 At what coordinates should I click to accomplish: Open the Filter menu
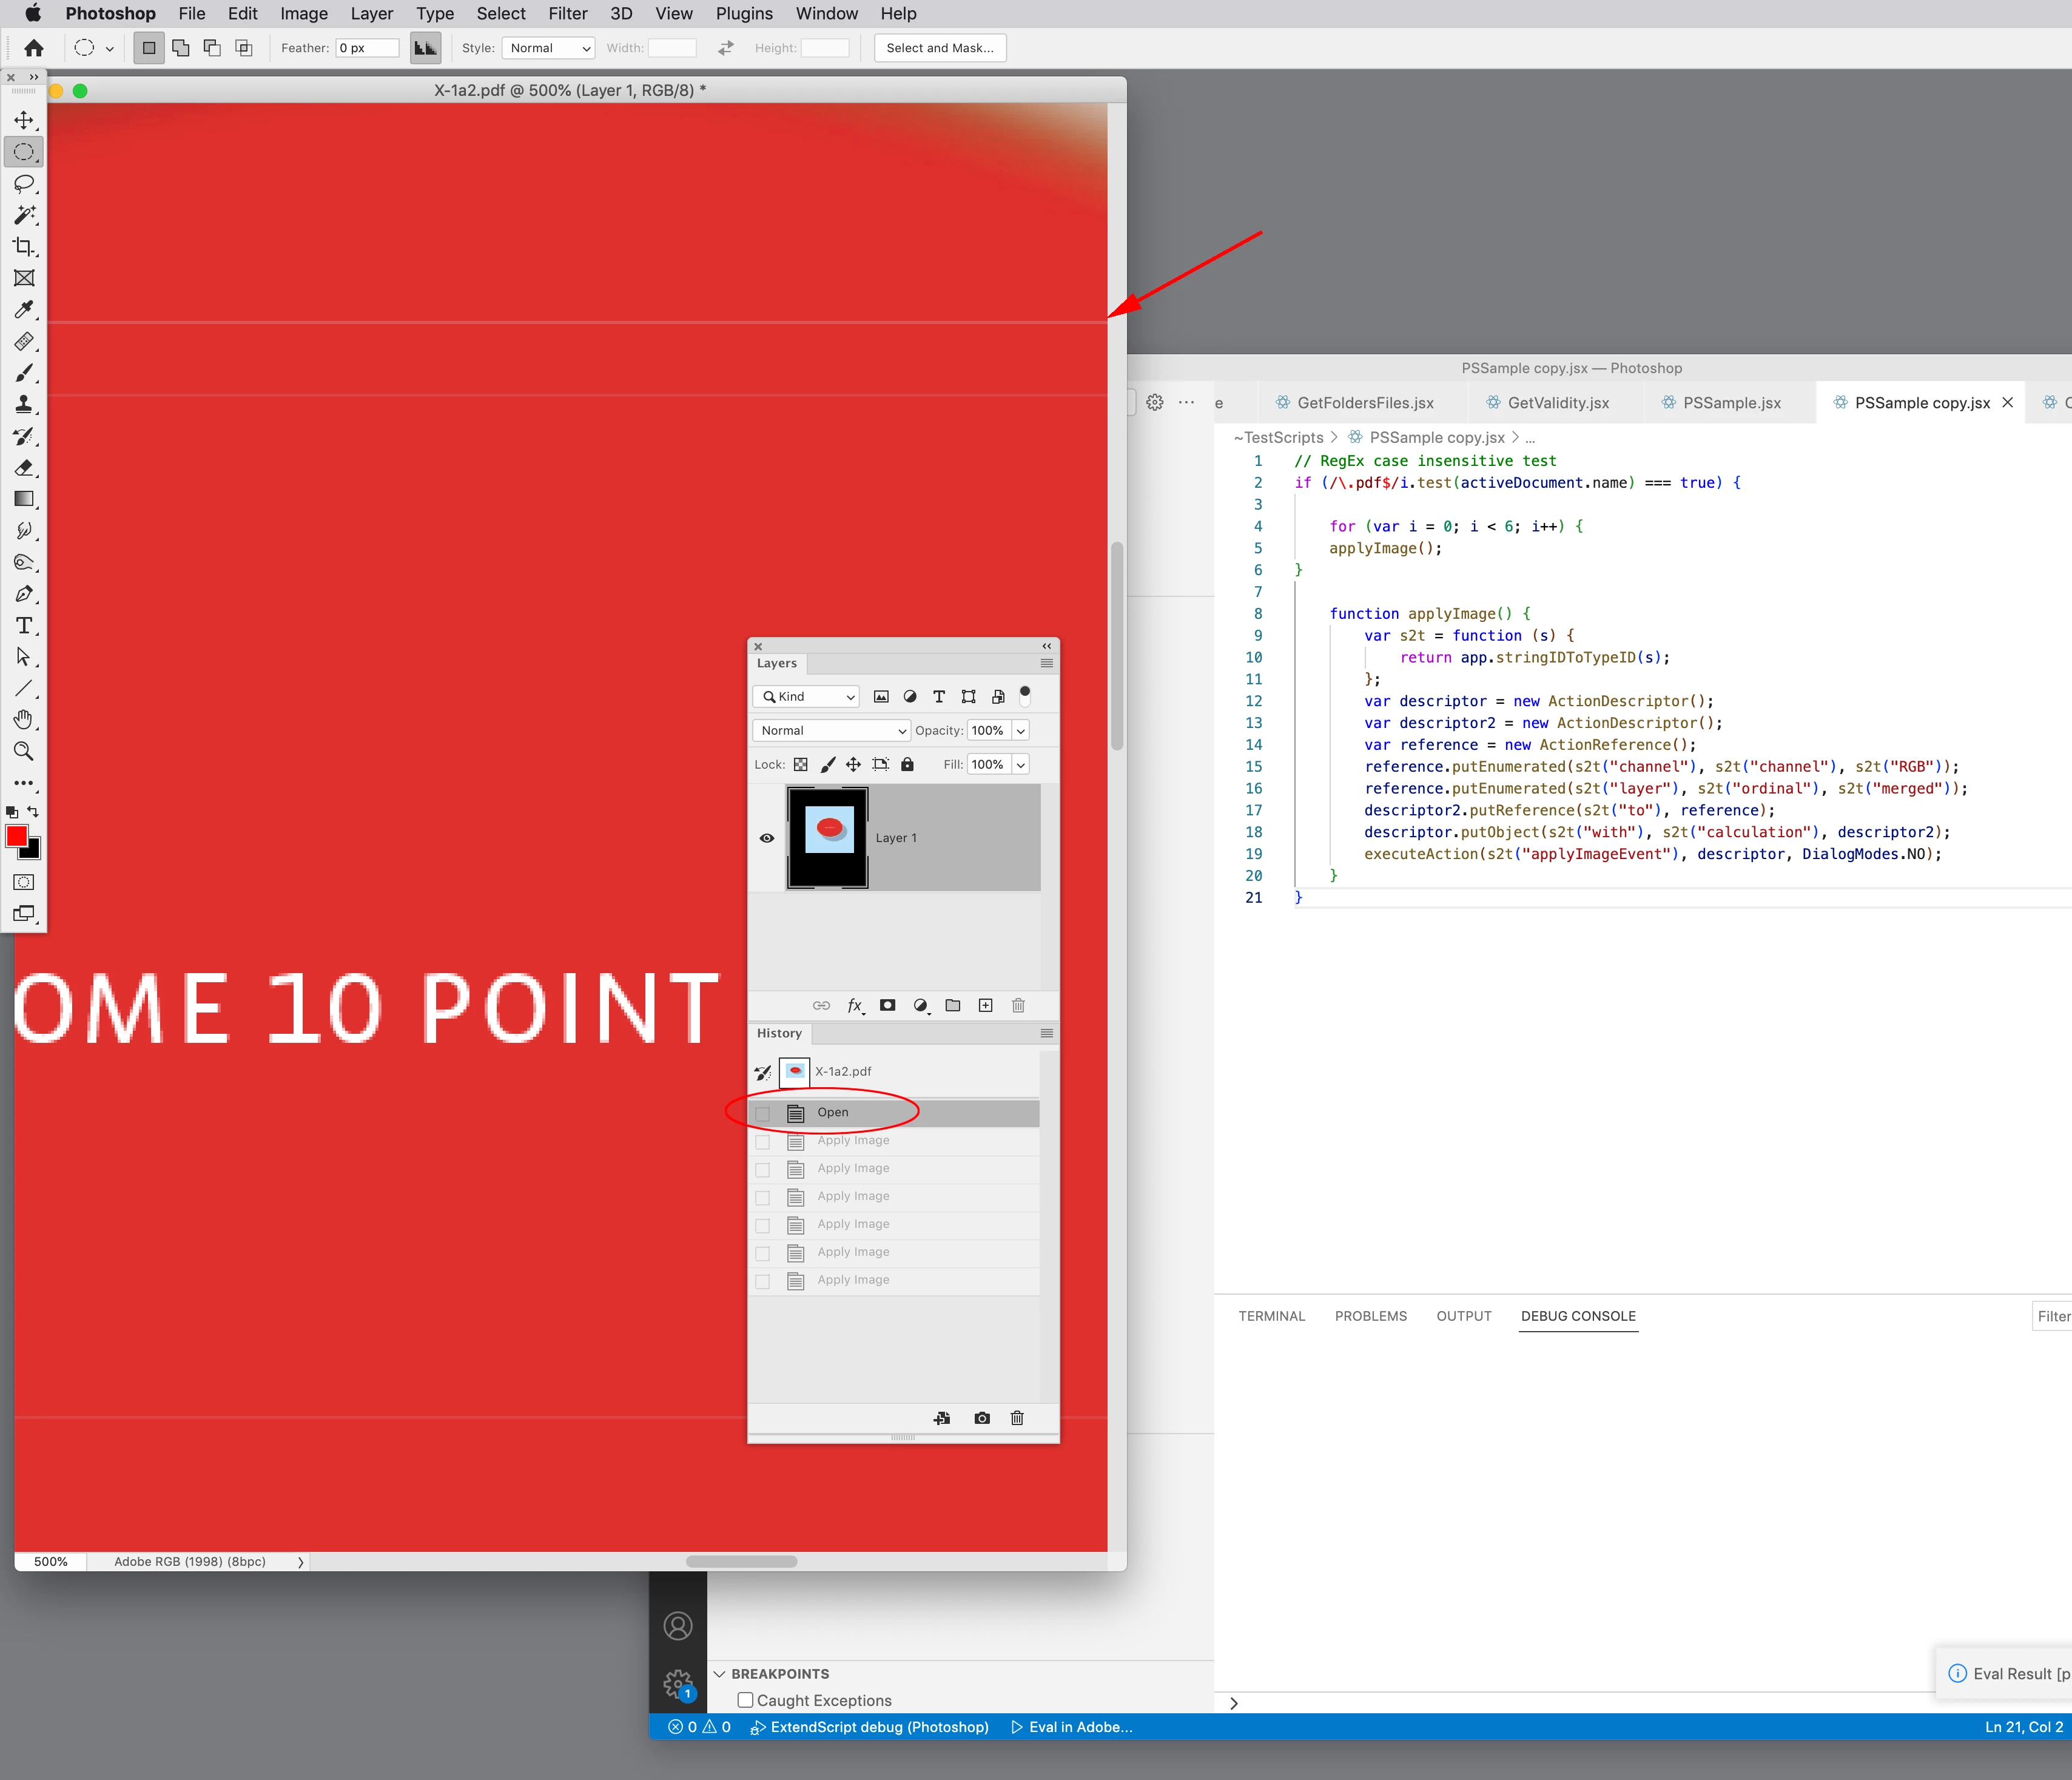coord(567,14)
